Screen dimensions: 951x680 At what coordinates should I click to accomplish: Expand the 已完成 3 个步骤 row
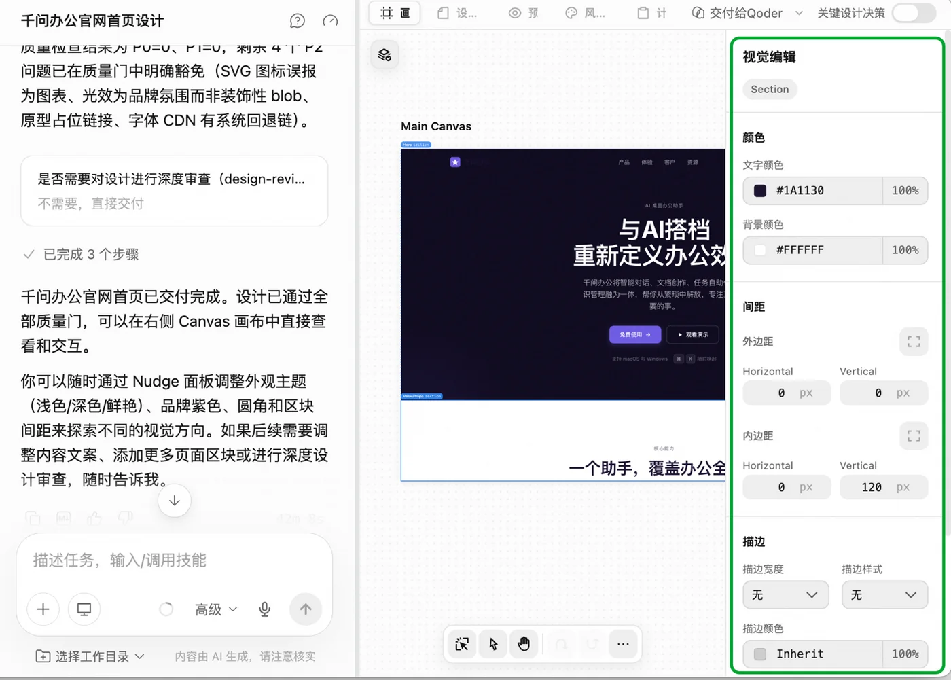click(x=81, y=255)
